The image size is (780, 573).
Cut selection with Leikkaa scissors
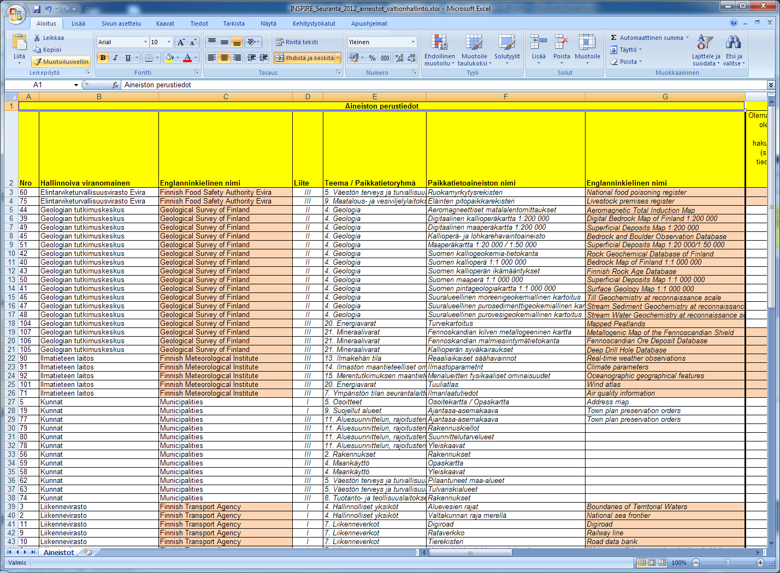pos(49,38)
